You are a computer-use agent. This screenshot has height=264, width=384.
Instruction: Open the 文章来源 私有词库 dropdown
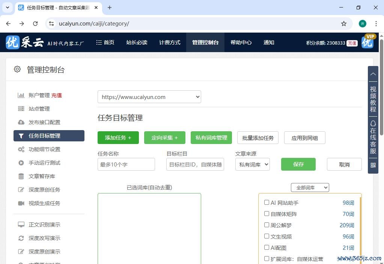pos(253,164)
